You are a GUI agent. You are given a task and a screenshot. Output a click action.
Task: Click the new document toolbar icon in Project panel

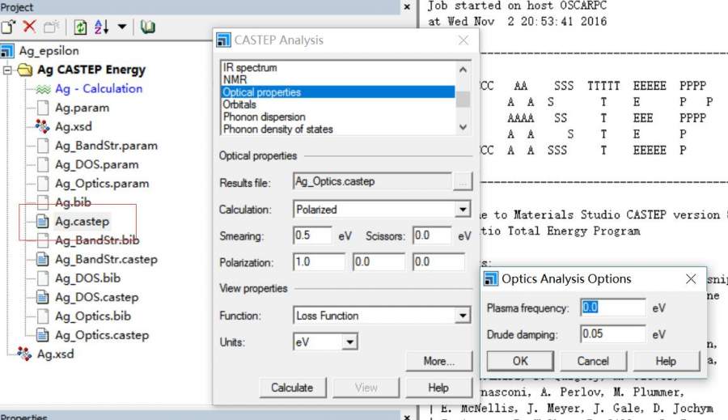click(x=7, y=27)
